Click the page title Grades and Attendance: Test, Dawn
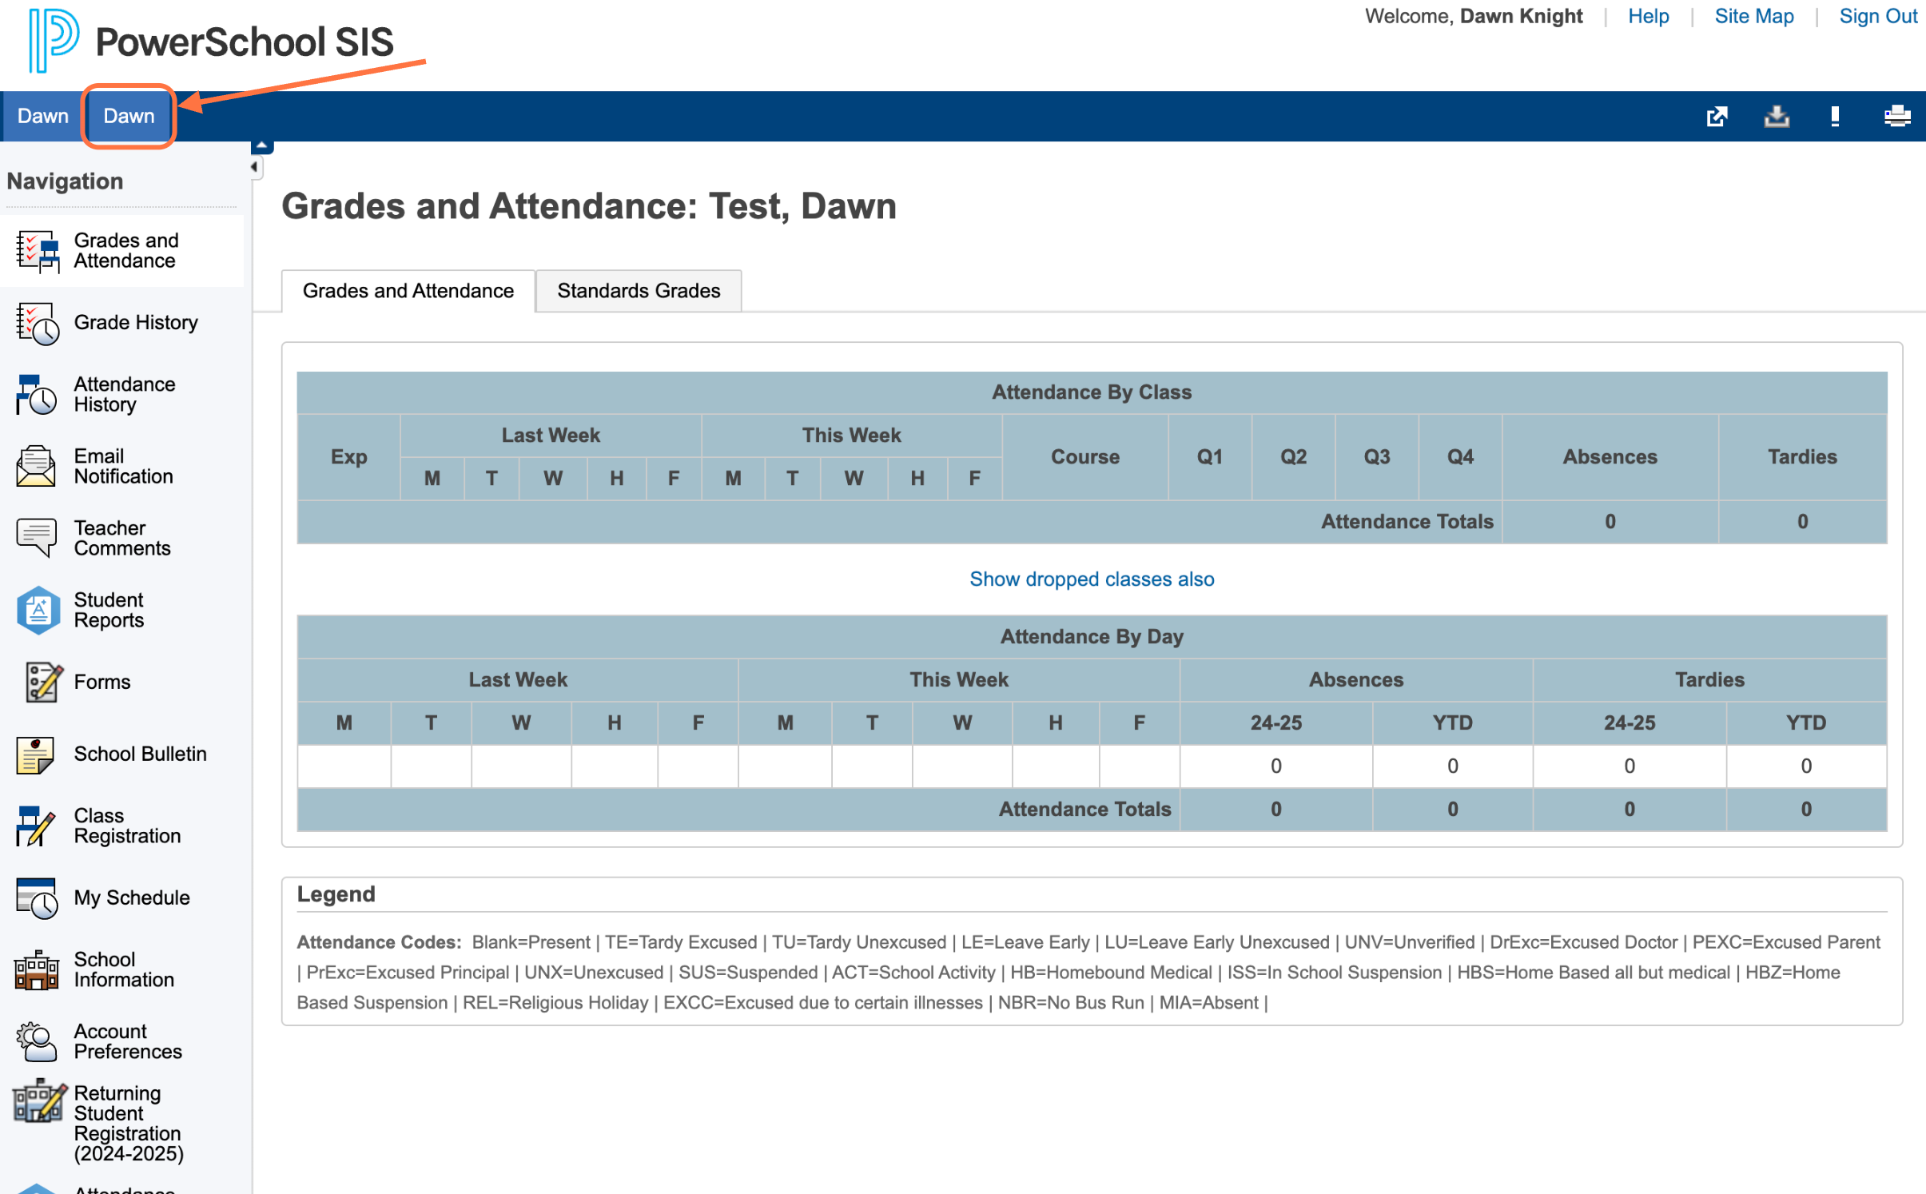 [589, 206]
